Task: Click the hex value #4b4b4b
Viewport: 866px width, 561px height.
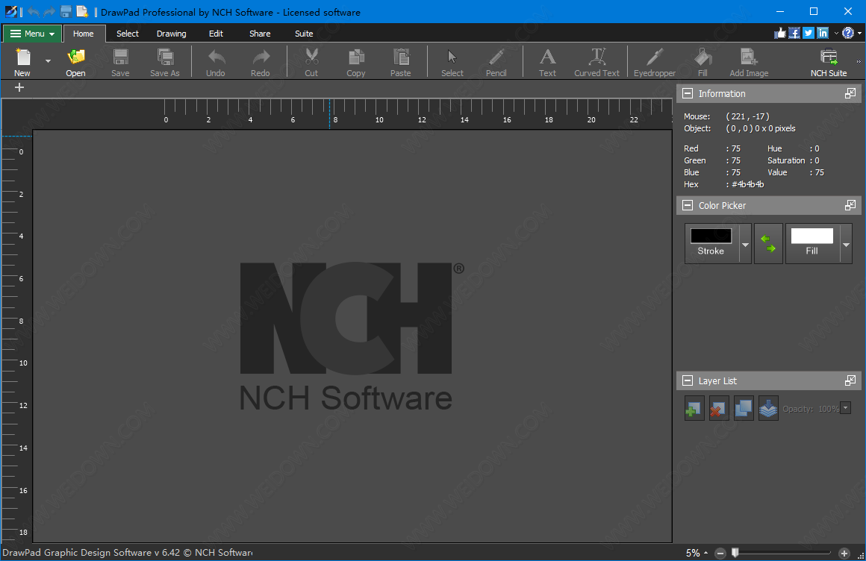Action: coord(748,184)
